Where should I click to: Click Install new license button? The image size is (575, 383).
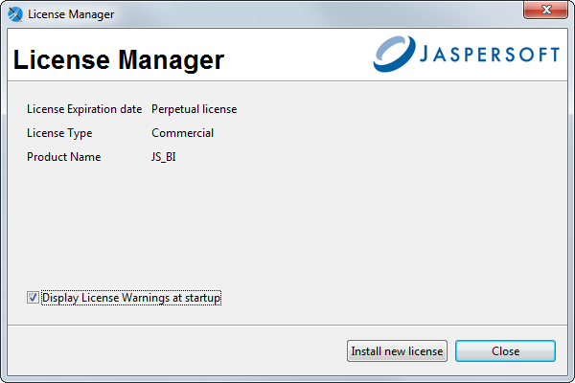point(397,351)
